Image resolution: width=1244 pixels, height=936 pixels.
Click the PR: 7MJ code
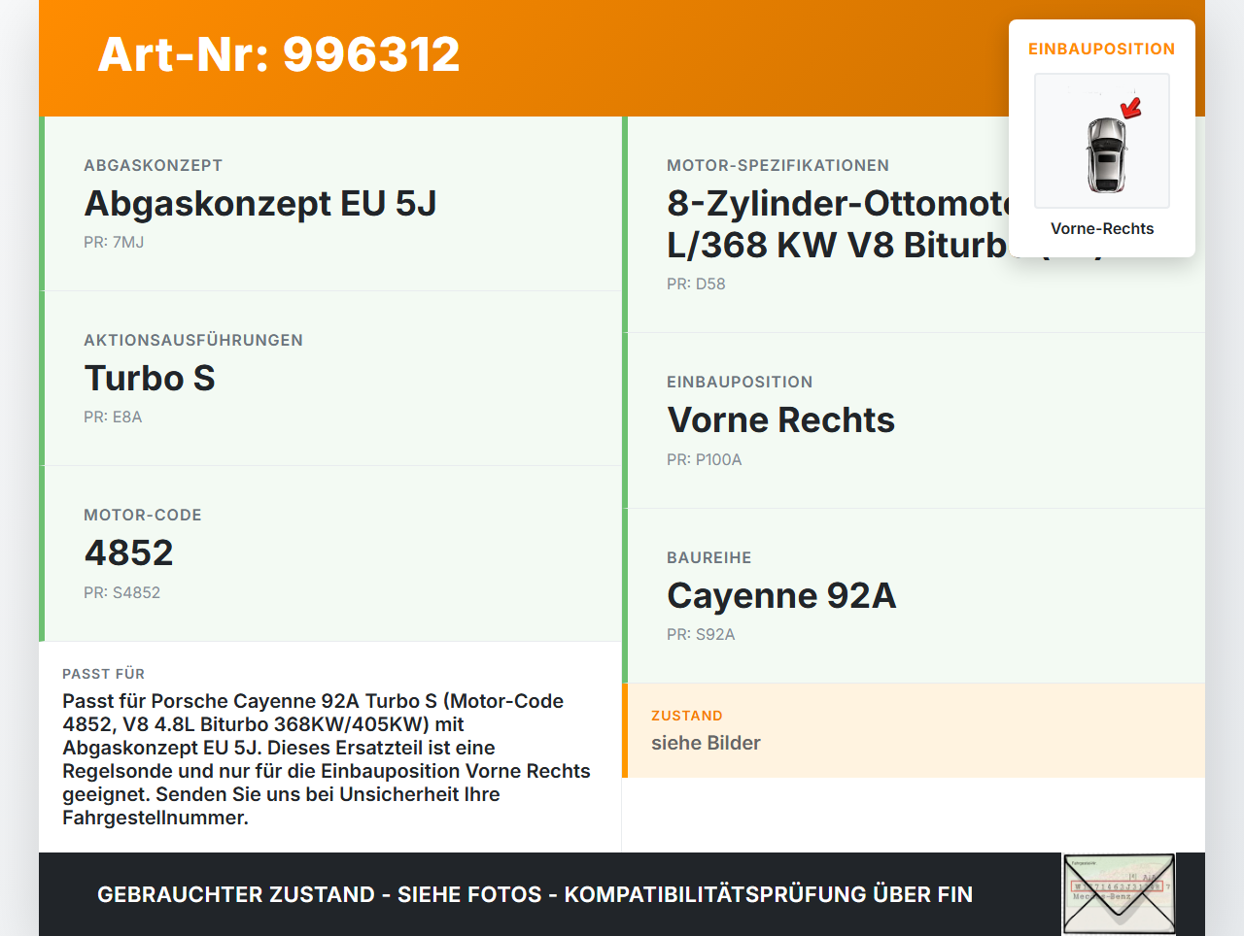pos(114,243)
